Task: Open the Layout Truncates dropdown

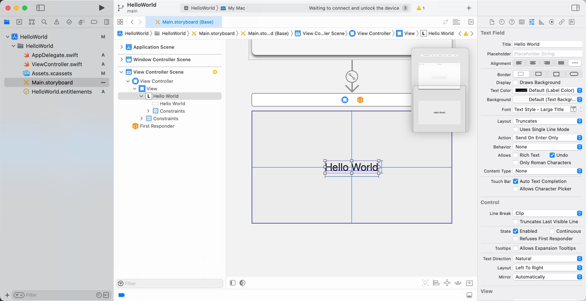Action: coord(548,121)
